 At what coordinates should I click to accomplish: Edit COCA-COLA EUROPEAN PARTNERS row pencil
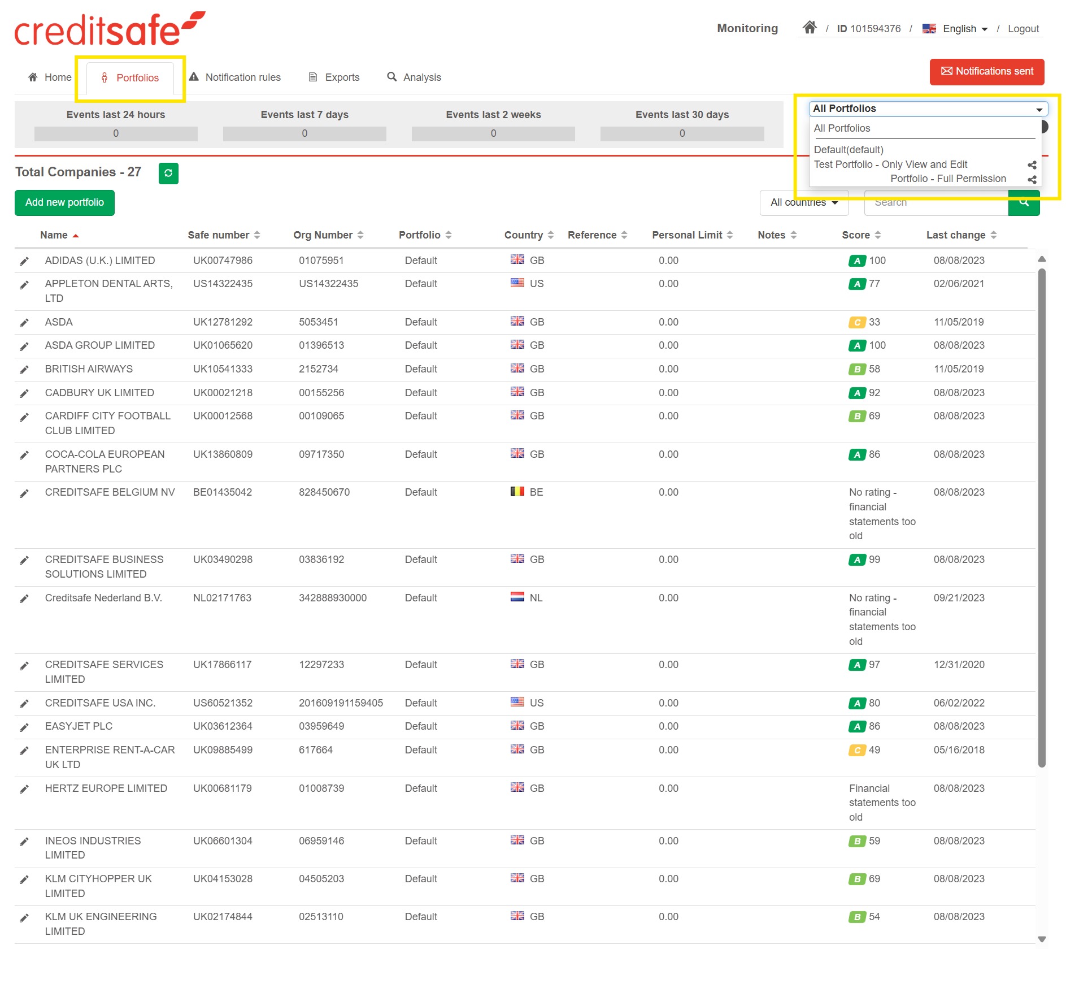pos(24,455)
